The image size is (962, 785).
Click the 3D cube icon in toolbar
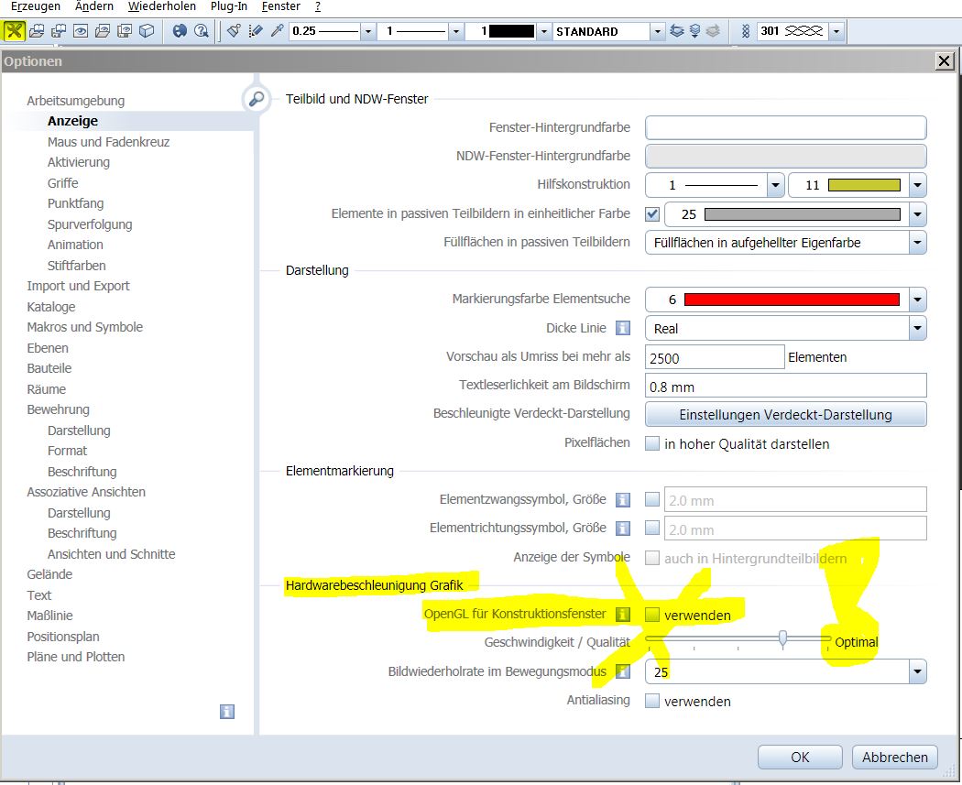pos(146,30)
